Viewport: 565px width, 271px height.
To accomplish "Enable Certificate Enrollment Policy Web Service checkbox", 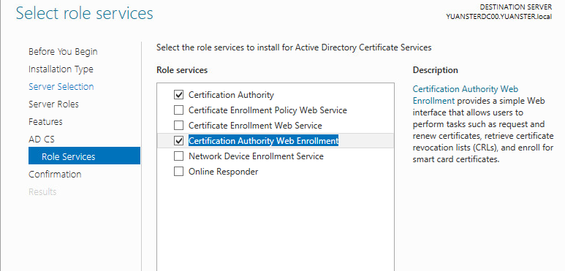I will click(x=179, y=110).
